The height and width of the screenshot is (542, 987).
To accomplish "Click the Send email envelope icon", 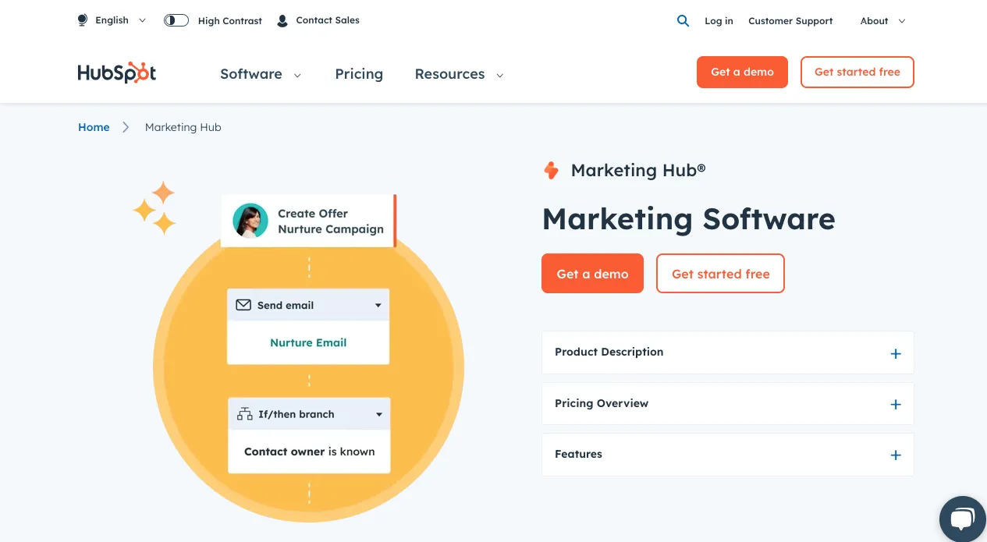I will 243,305.
